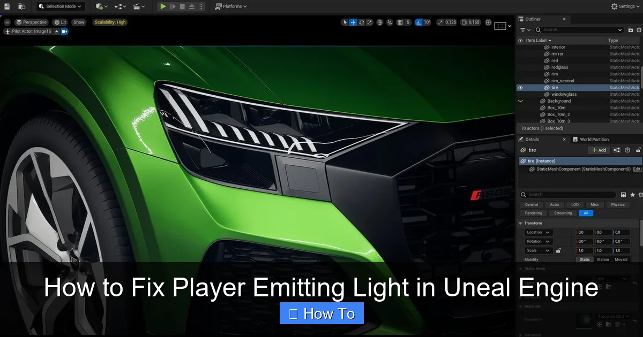Unlock uniform scaling with the Scale lock
Image resolution: width=643 pixels, height=337 pixels.
point(559,250)
